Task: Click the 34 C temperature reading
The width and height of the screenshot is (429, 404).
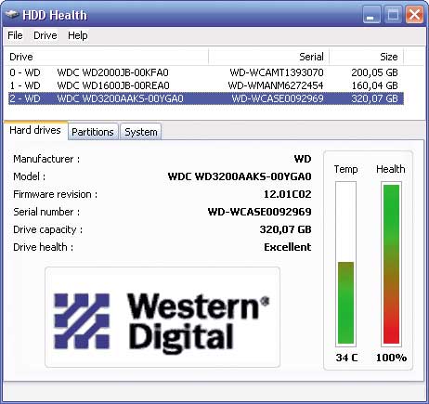Action: (346, 358)
